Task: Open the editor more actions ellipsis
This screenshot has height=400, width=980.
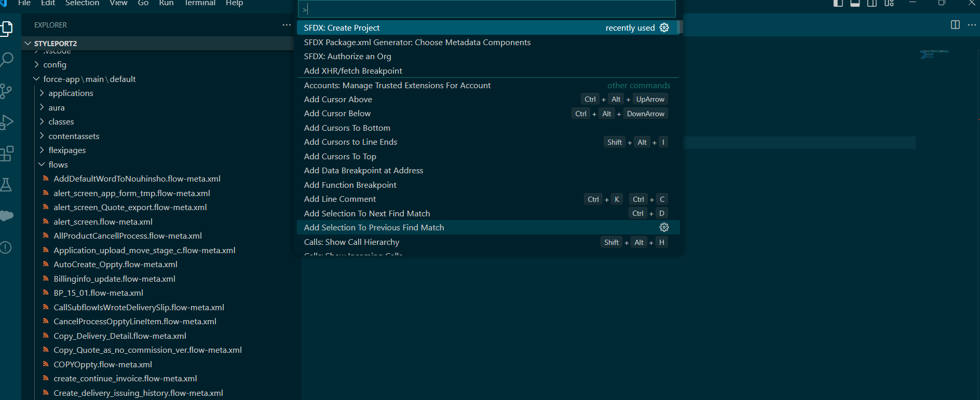Action: 972,25
